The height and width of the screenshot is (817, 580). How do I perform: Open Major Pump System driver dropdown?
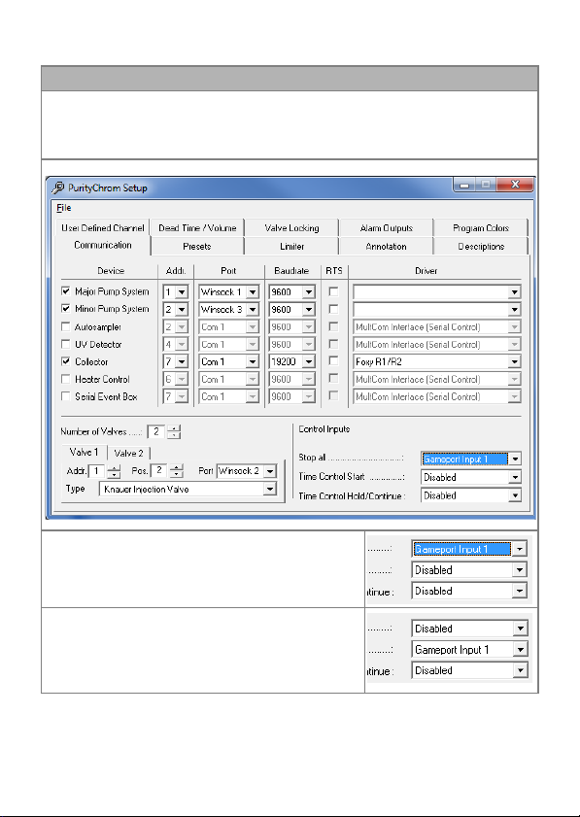pyautogui.click(x=514, y=292)
